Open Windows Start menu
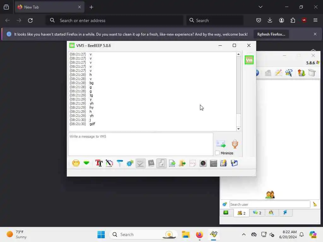Screen dimensions: 323x242 [x=101, y=234]
